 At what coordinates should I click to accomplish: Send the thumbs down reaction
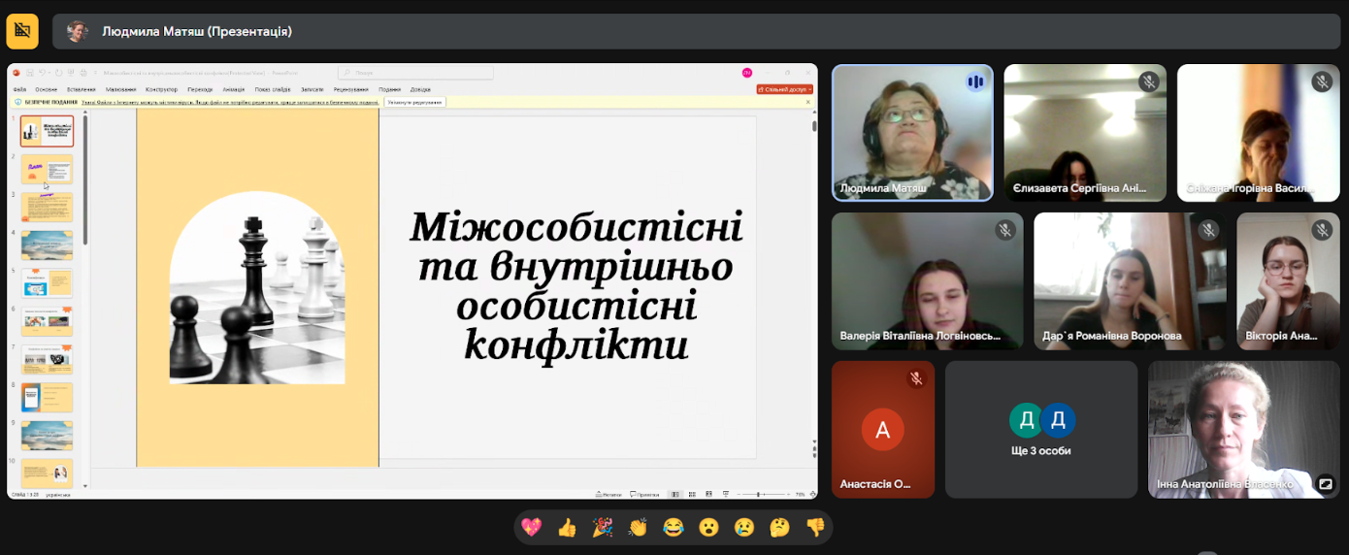tap(814, 527)
